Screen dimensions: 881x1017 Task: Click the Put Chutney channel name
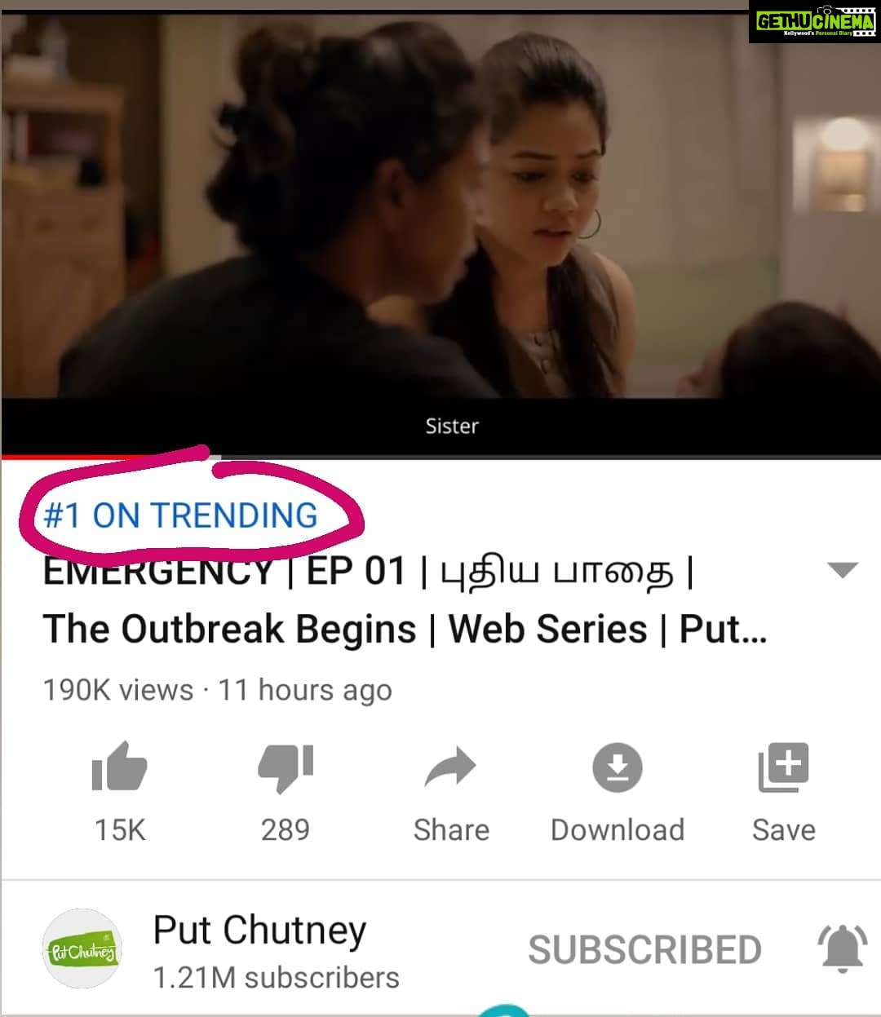click(x=260, y=930)
